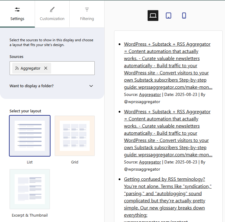Click the 'Grid' label text
Viewport: 225px width, 222px height.
[x=75, y=162]
